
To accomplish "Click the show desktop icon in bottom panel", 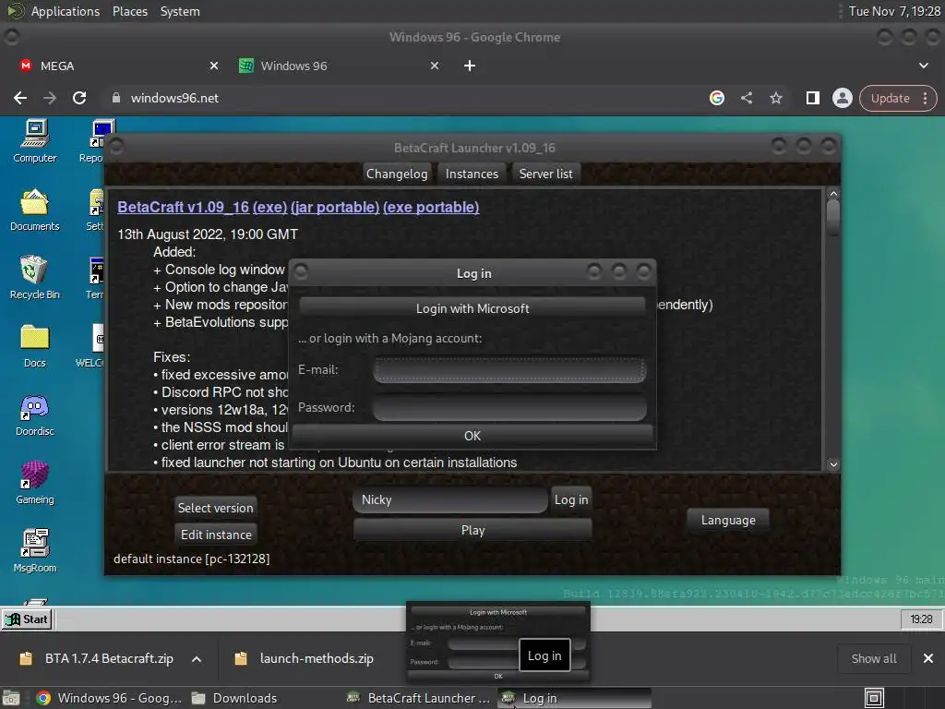I will point(874,698).
